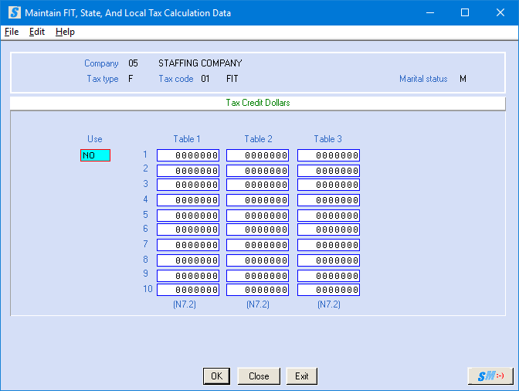The height and width of the screenshot is (391, 519).
Task: Click Table 3 row 4 field
Action: coord(328,200)
